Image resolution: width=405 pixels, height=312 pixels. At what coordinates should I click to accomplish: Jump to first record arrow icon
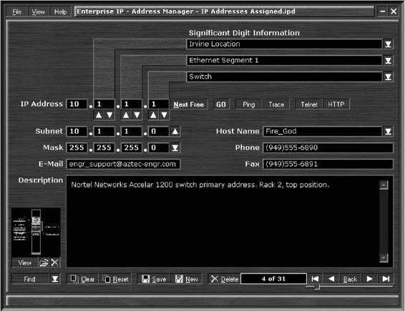point(315,278)
